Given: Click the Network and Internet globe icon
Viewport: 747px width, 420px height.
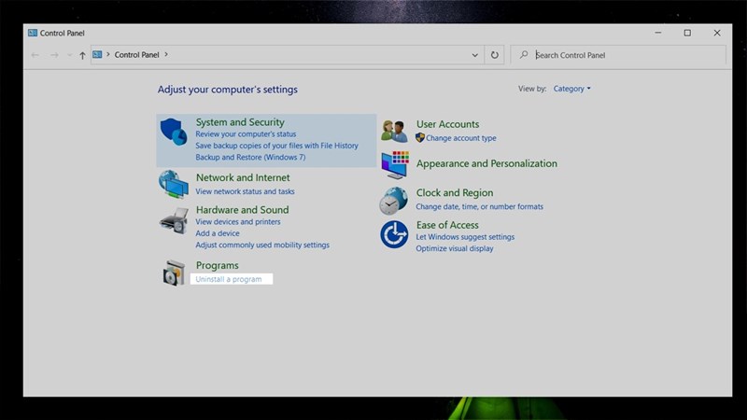Looking at the screenshot, I should click(174, 184).
